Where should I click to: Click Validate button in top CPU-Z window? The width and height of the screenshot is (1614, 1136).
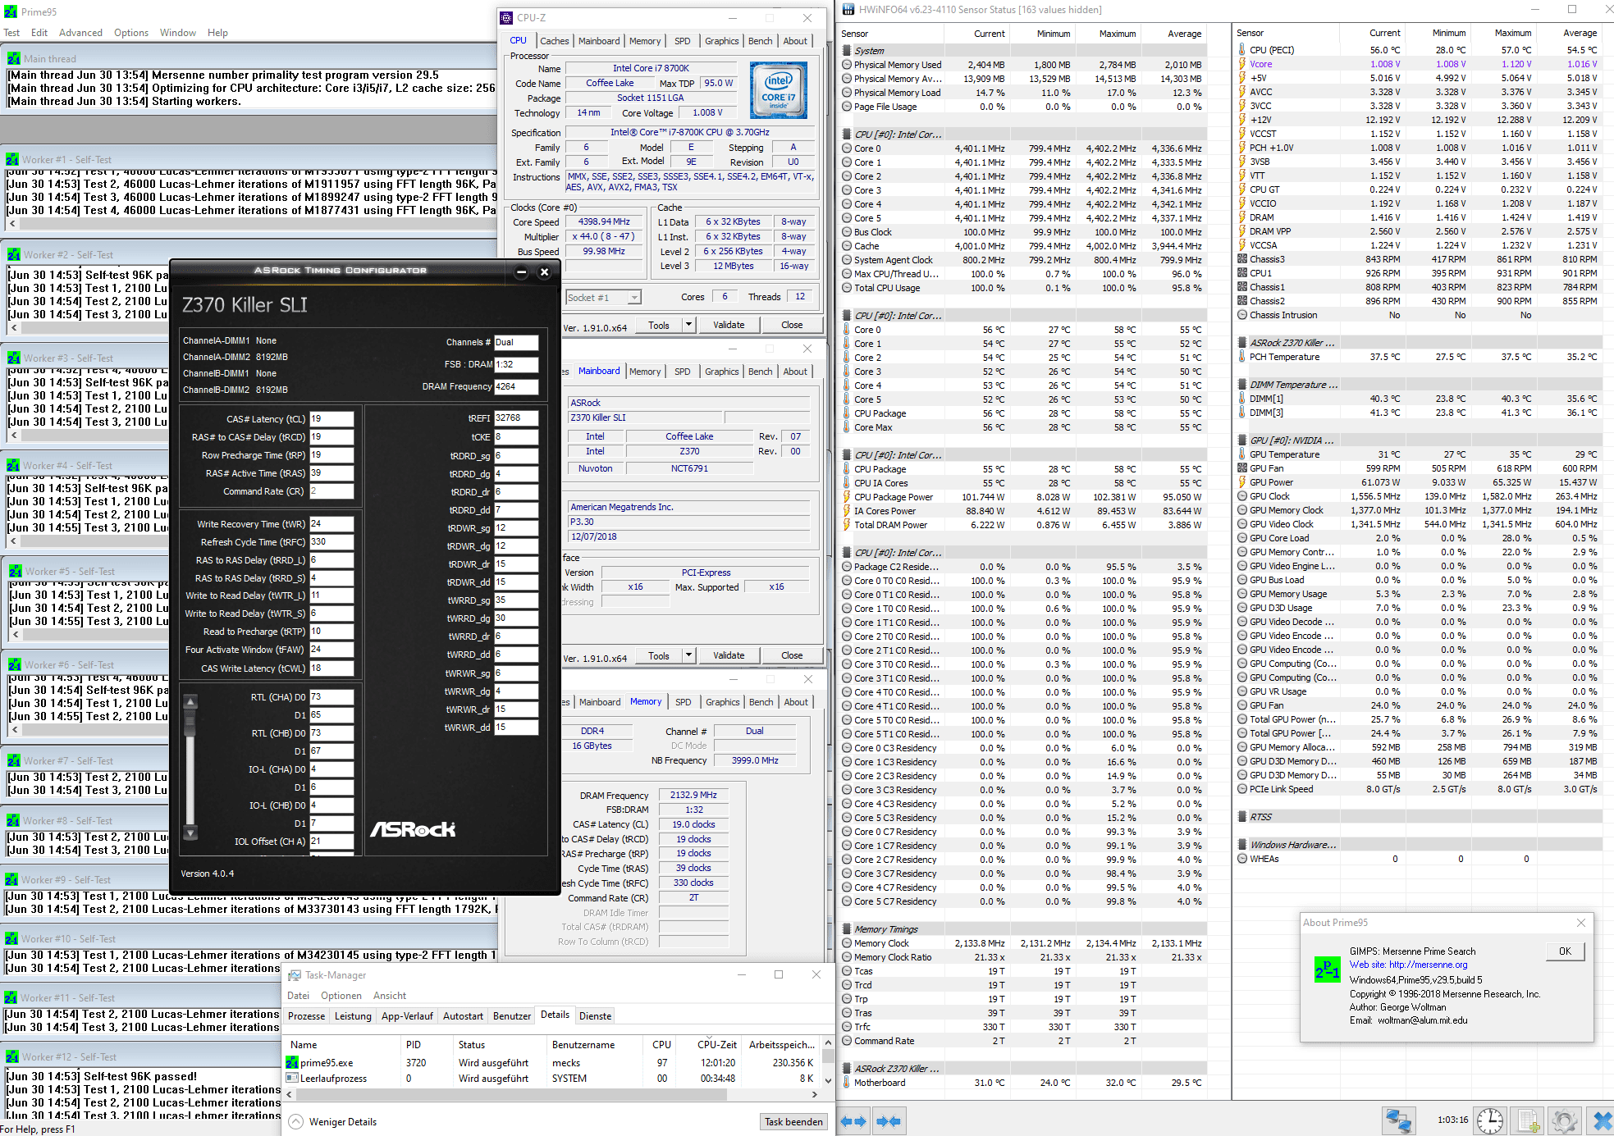(729, 325)
